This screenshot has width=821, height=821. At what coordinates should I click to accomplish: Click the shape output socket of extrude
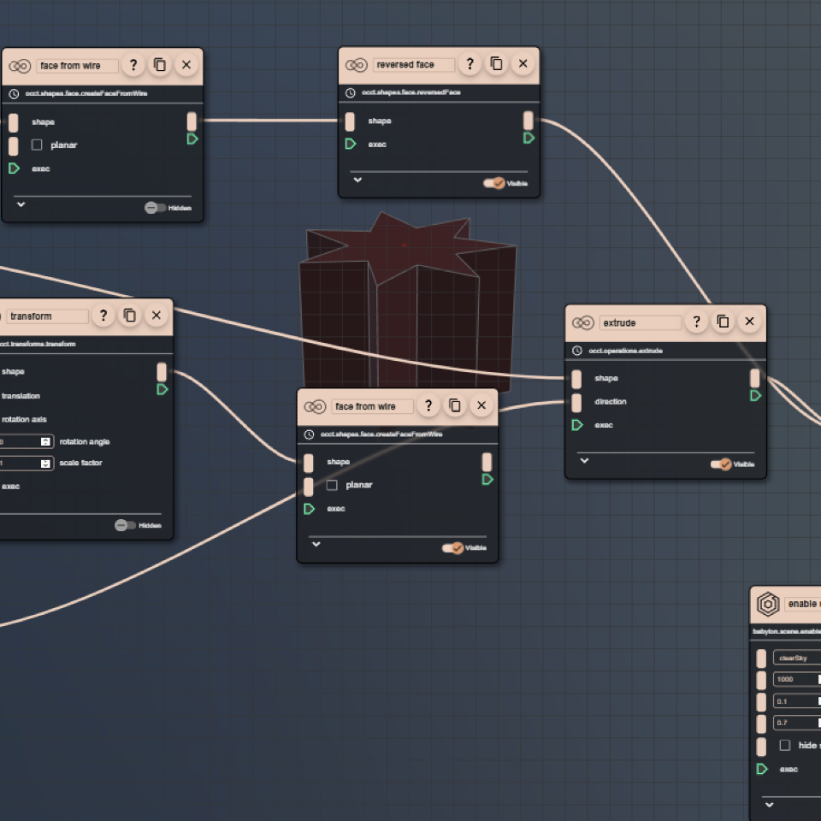tap(754, 378)
